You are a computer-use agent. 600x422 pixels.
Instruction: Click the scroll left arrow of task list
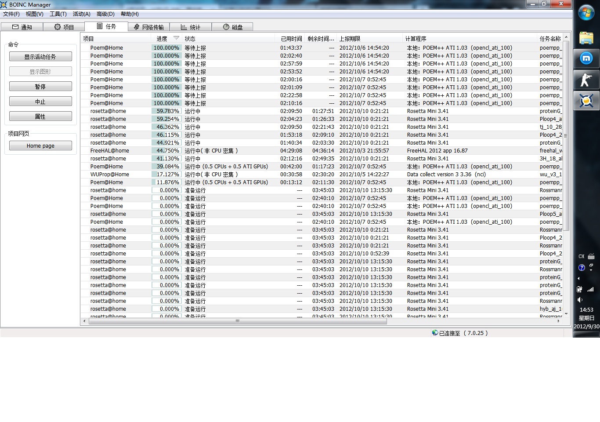[84, 321]
